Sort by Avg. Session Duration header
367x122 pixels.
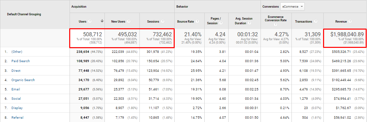pos(244,21)
